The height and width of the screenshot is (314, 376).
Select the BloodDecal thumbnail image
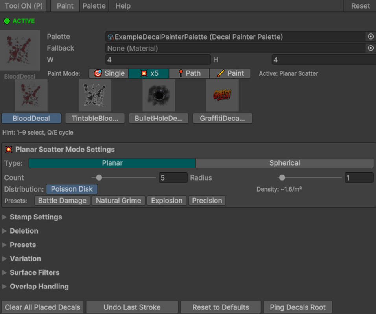pos(31,95)
